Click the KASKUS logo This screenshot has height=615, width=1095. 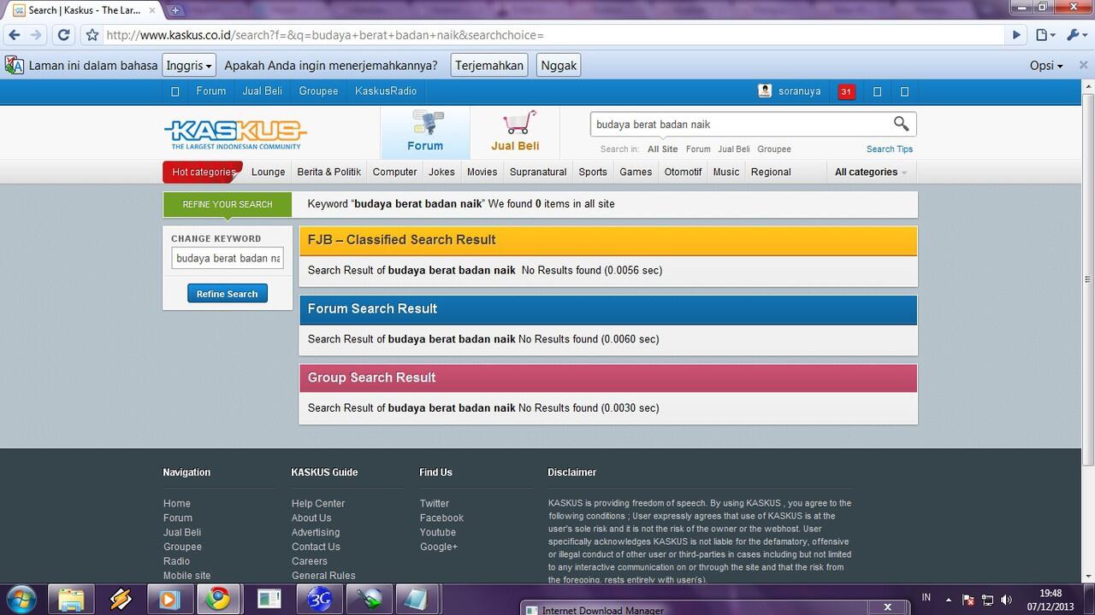235,133
